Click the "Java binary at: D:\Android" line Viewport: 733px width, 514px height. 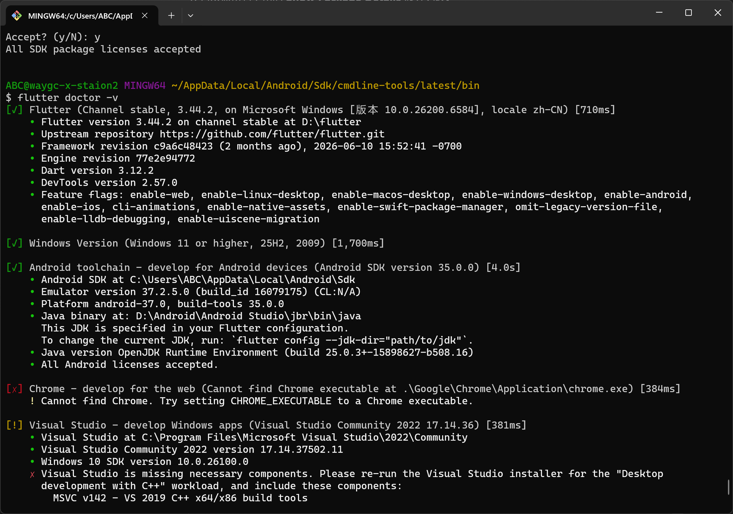tap(201, 316)
